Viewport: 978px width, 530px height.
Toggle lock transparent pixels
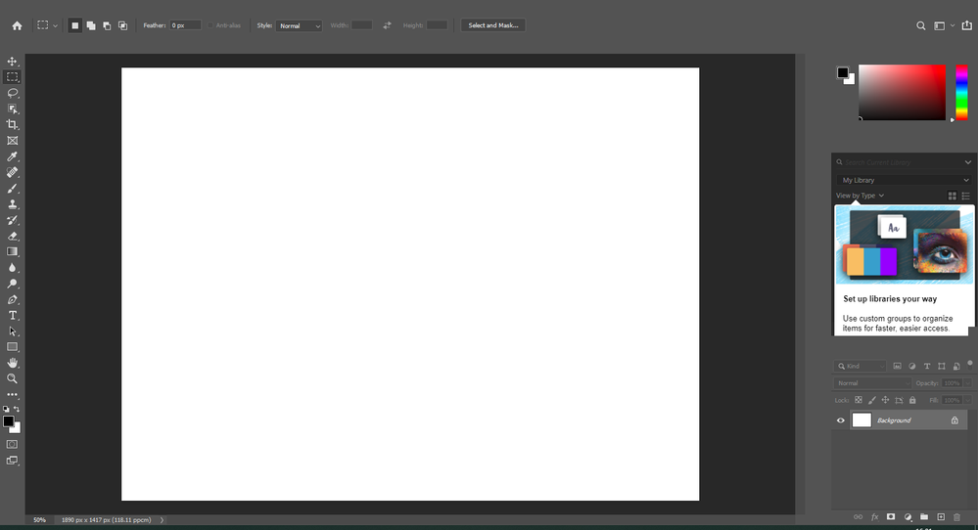click(x=859, y=400)
